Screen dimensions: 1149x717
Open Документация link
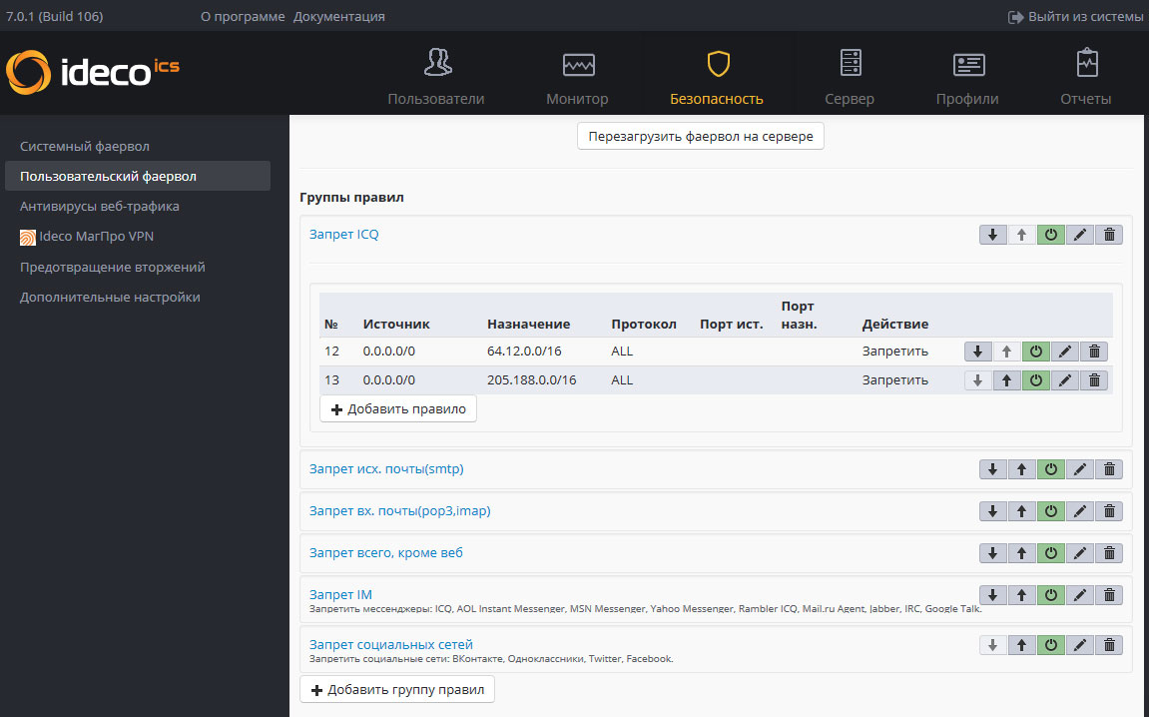[x=339, y=16]
